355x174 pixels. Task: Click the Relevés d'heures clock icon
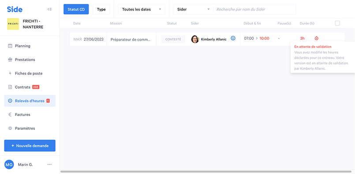point(10,101)
